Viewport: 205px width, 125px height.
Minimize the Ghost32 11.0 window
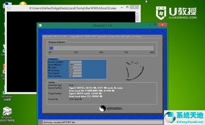click(x=150, y=25)
